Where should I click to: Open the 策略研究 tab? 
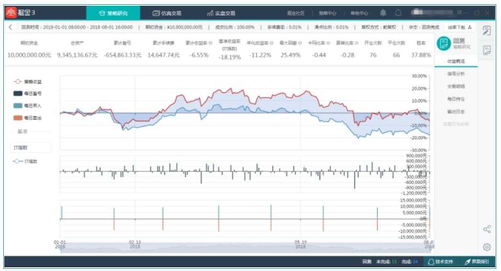(x=113, y=13)
